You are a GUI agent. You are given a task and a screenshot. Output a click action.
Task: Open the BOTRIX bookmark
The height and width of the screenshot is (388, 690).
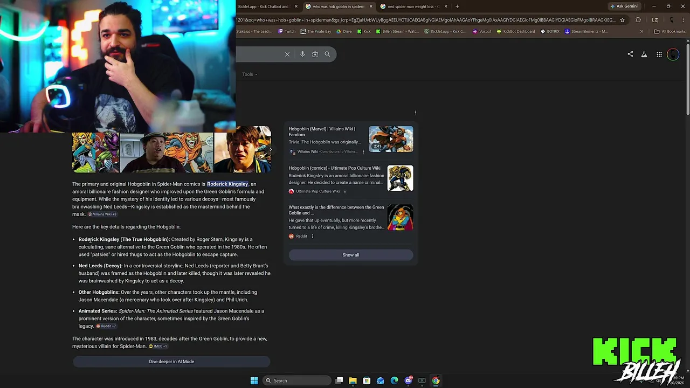coord(550,31)
